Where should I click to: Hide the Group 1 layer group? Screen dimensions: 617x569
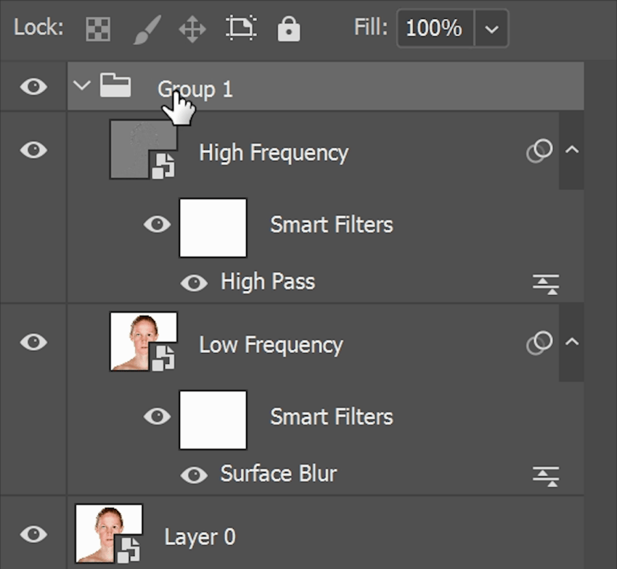(33, 87)
